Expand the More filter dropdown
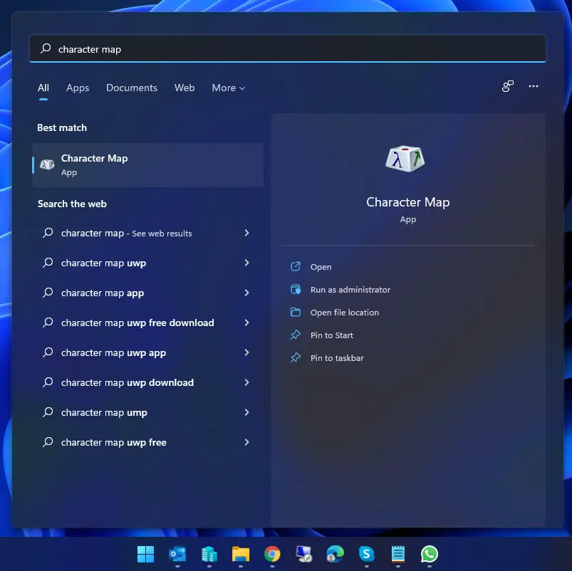Screen dimensions: 572x571 228,88
